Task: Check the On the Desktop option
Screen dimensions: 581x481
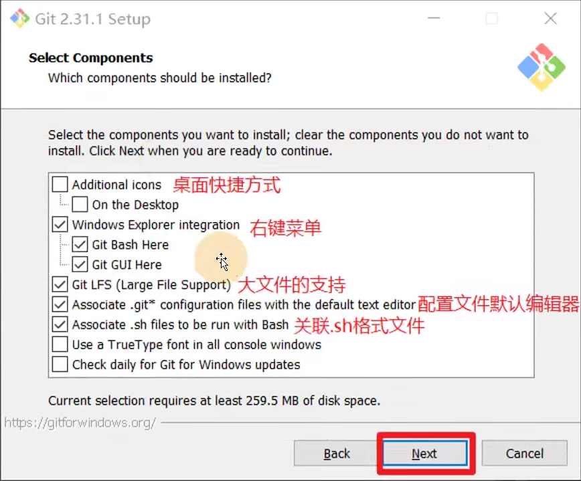Action: coord(80,205)
